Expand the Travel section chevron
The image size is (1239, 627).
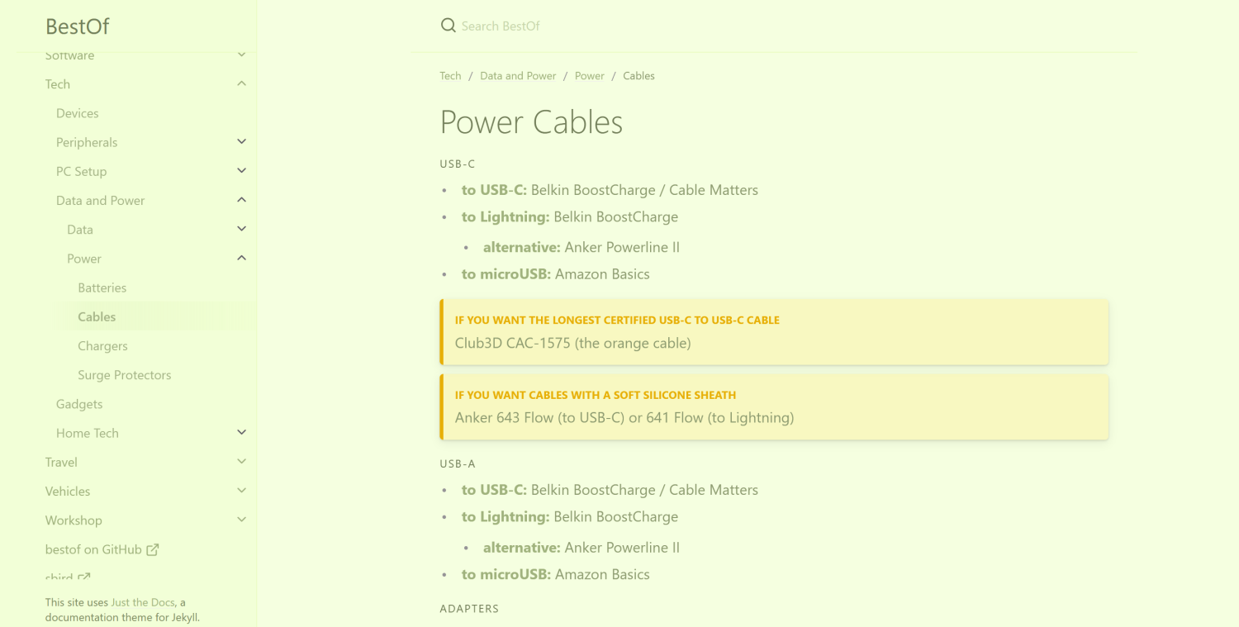(241, 462)
